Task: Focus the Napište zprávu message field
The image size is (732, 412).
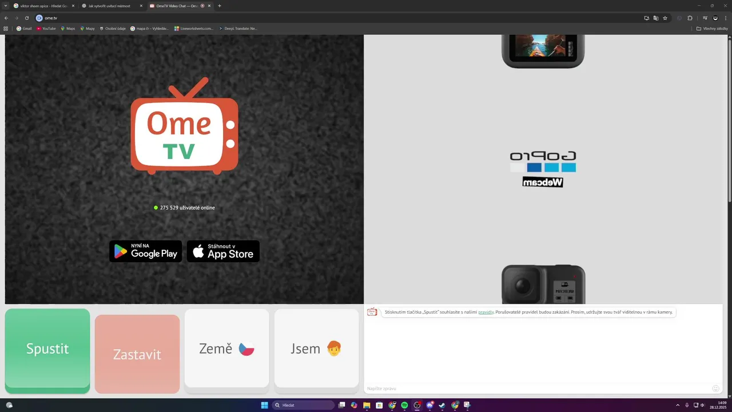Action: [538, 389]
